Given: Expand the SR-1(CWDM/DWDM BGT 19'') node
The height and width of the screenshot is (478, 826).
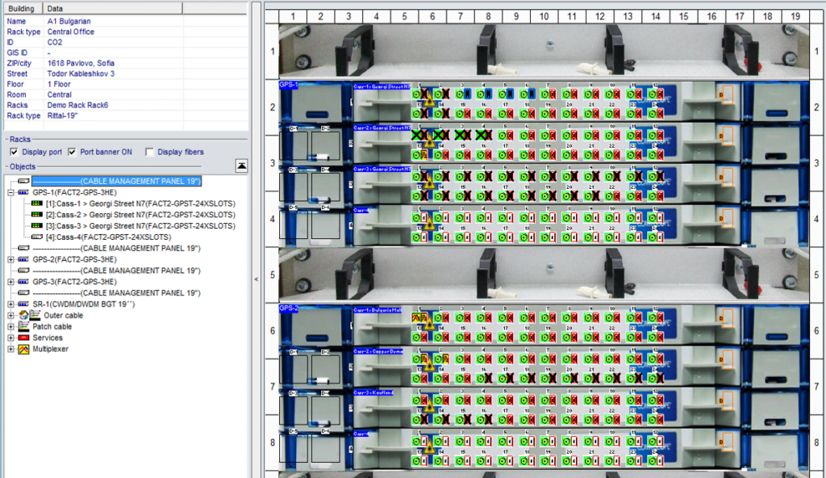Looking at the screenshot, I should click(10, 304).
